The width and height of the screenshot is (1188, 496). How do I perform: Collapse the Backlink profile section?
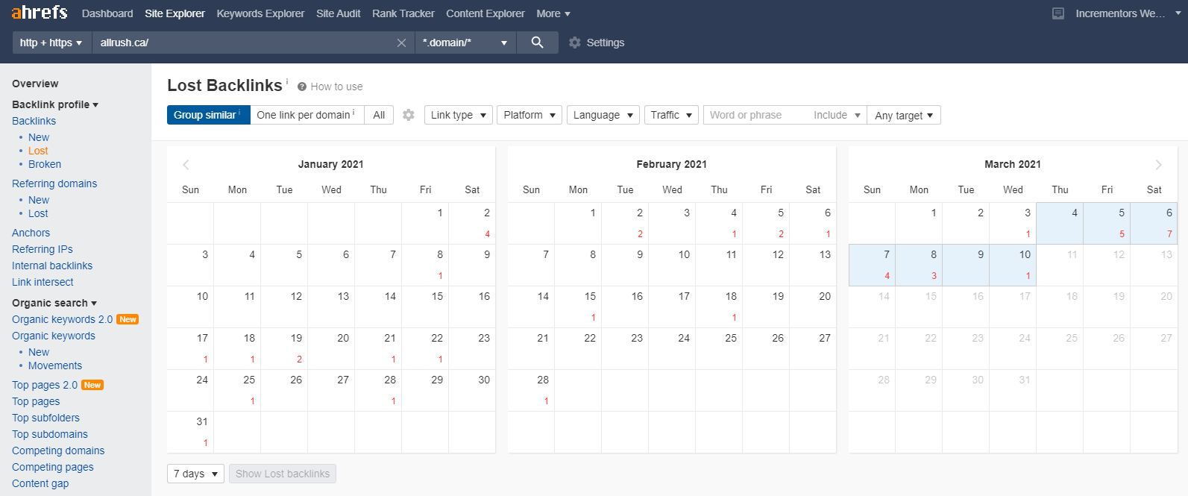(x=55, y=104)
